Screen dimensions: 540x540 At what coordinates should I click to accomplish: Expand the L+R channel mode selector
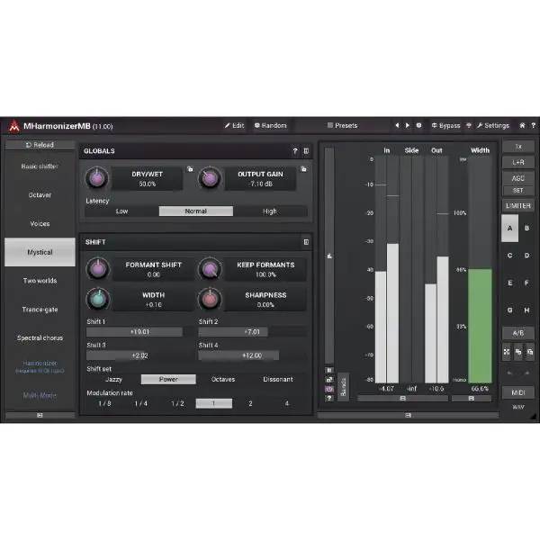point(517,162)
